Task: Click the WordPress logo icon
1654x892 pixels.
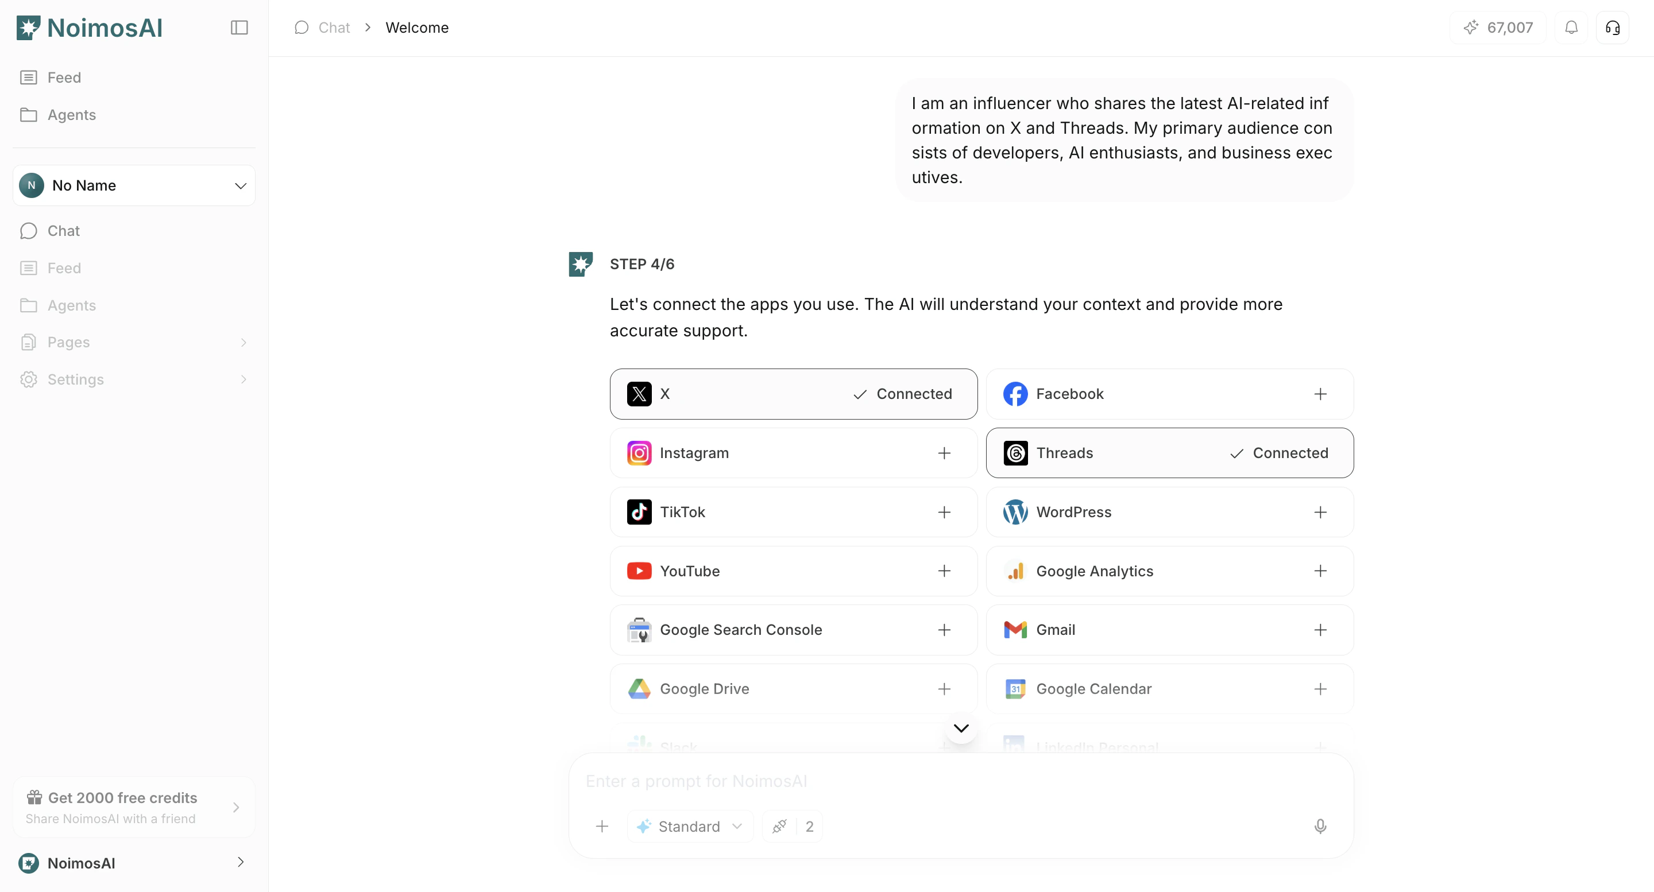Action: point(1016,512)
